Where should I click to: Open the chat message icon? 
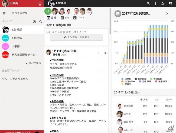(171, 4)
